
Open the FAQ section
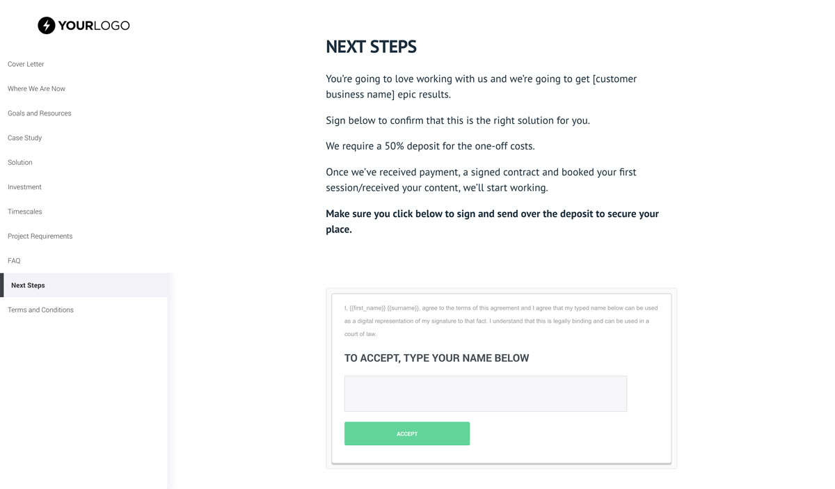coord(14,260)
